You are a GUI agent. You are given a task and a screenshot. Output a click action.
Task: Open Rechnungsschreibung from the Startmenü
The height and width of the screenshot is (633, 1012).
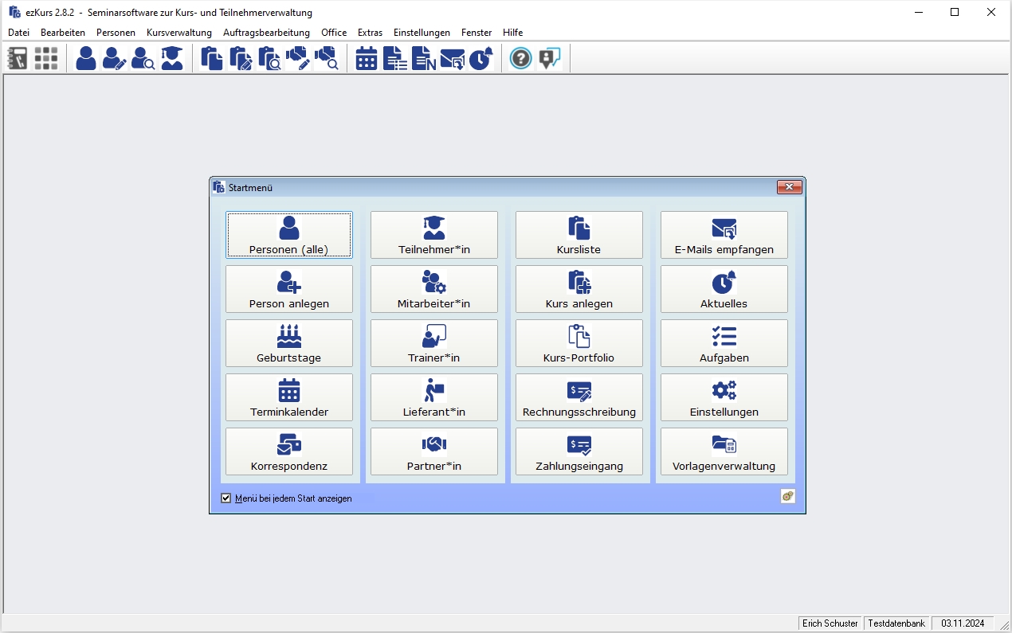[579, 397]
